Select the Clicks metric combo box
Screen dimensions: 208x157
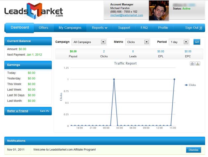click(138, 42)
